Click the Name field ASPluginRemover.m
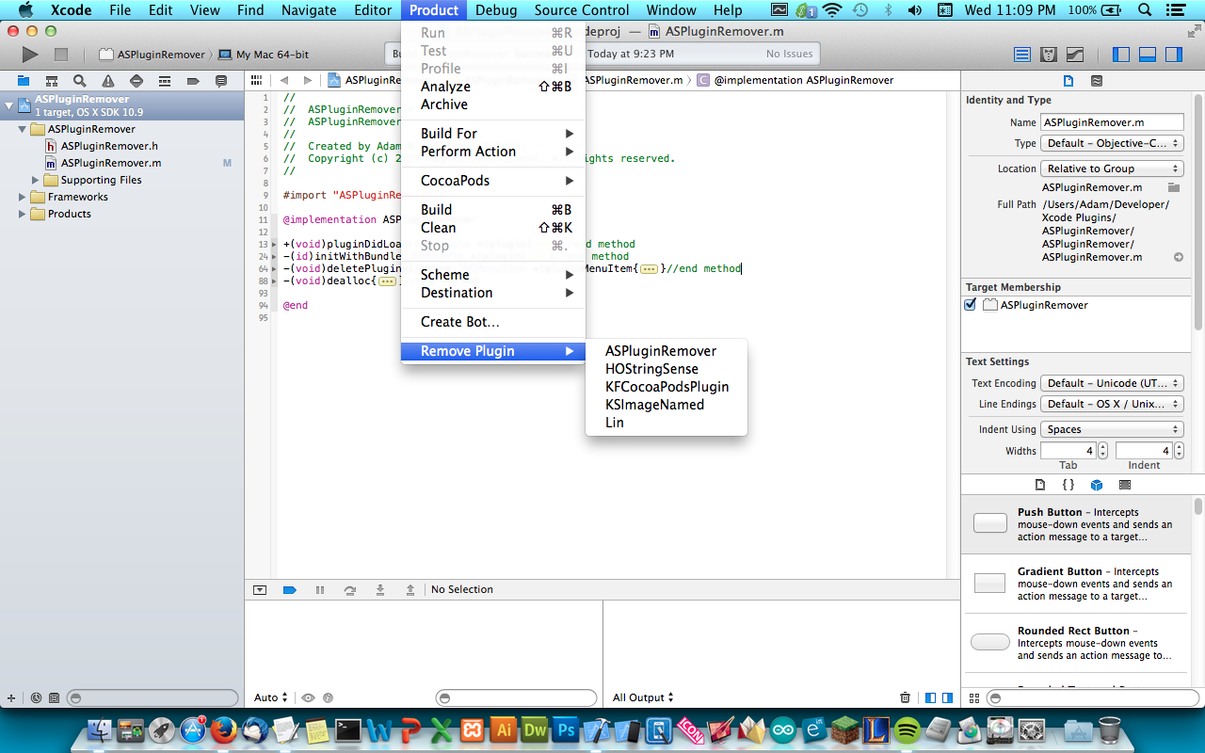 1112,122
